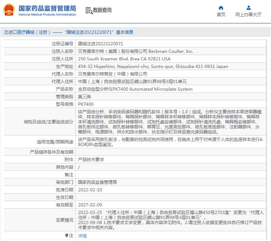Select expiry date 2027-02-09
Screen dimensions: 271x241
[x=90, y=205]
